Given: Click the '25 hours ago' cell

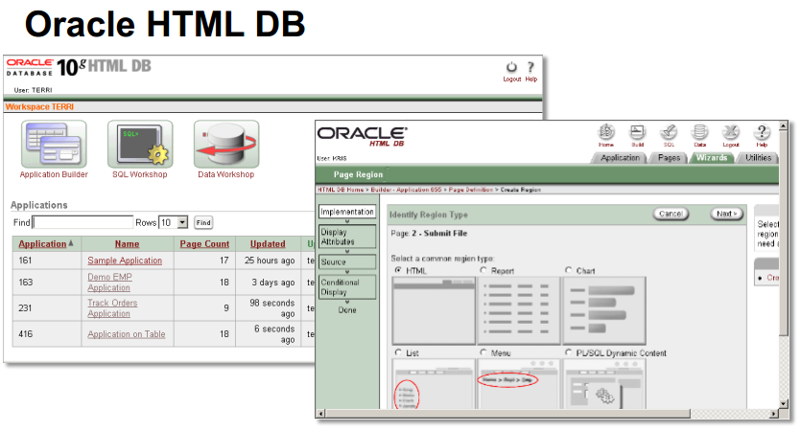Looking at the screenshot, I should pyautogui.click(x=270, y=261).
